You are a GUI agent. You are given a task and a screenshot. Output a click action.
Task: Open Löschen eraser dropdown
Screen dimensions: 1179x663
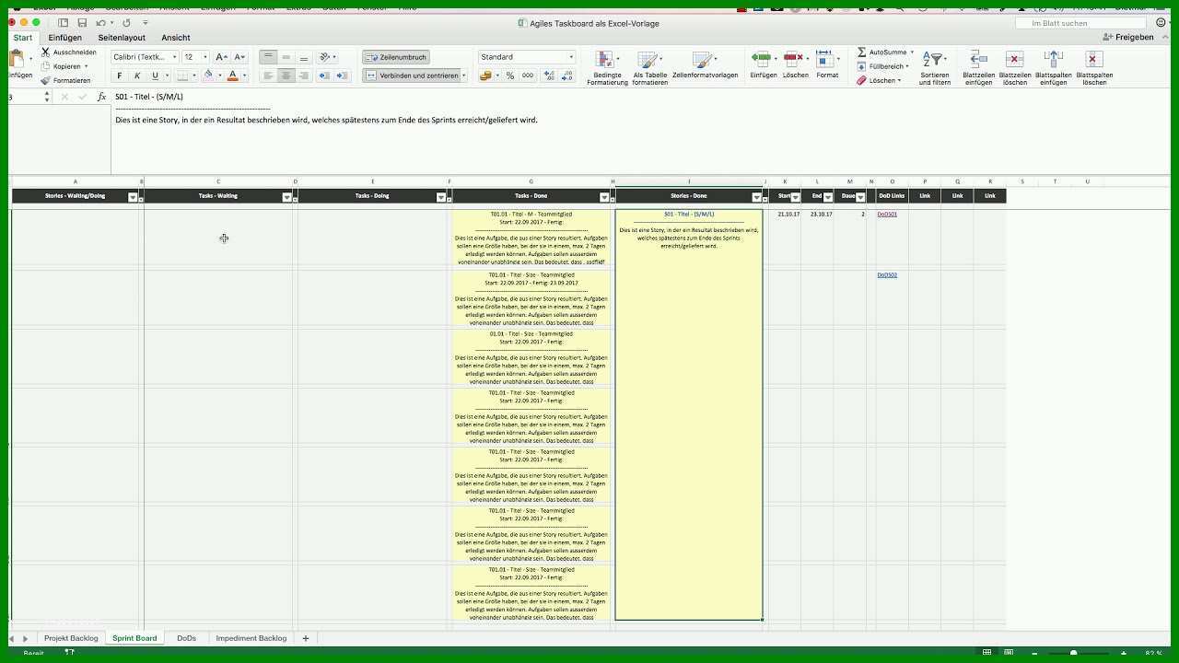pos(879,80)
